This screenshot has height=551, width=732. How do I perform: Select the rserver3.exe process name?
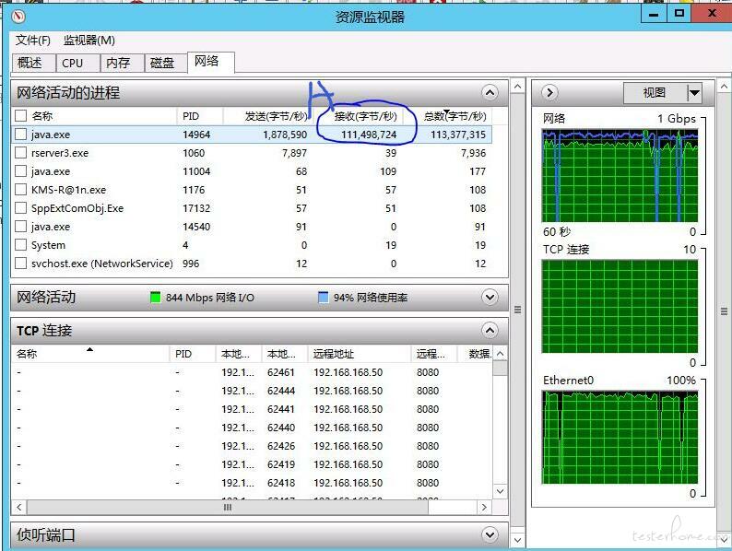(60, 153)
